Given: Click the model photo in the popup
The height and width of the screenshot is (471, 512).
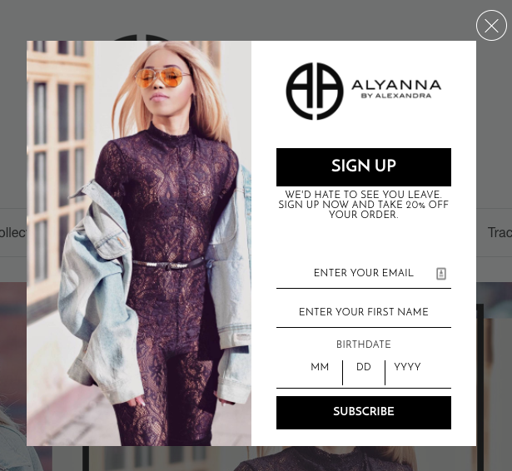Looking at the screenshot, I should point(139,243).
